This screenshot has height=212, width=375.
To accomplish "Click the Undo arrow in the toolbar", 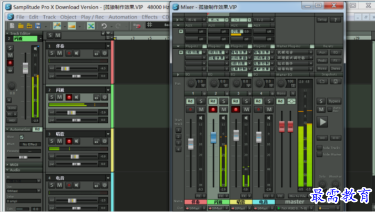I will pyautogui.click(x=104, y=26).
